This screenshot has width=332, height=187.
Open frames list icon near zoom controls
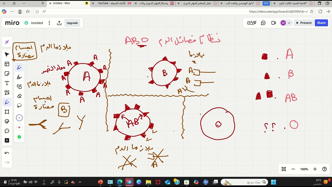[284, 169]
